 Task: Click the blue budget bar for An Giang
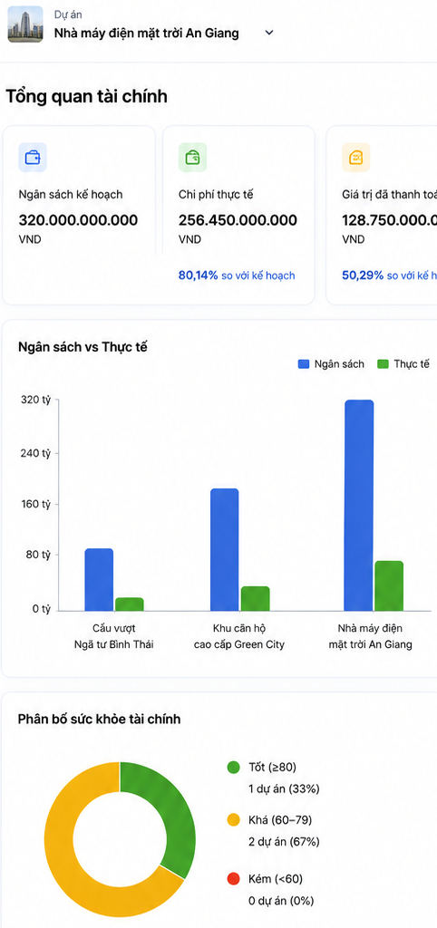pyautogui.click(x=359, y=506)
